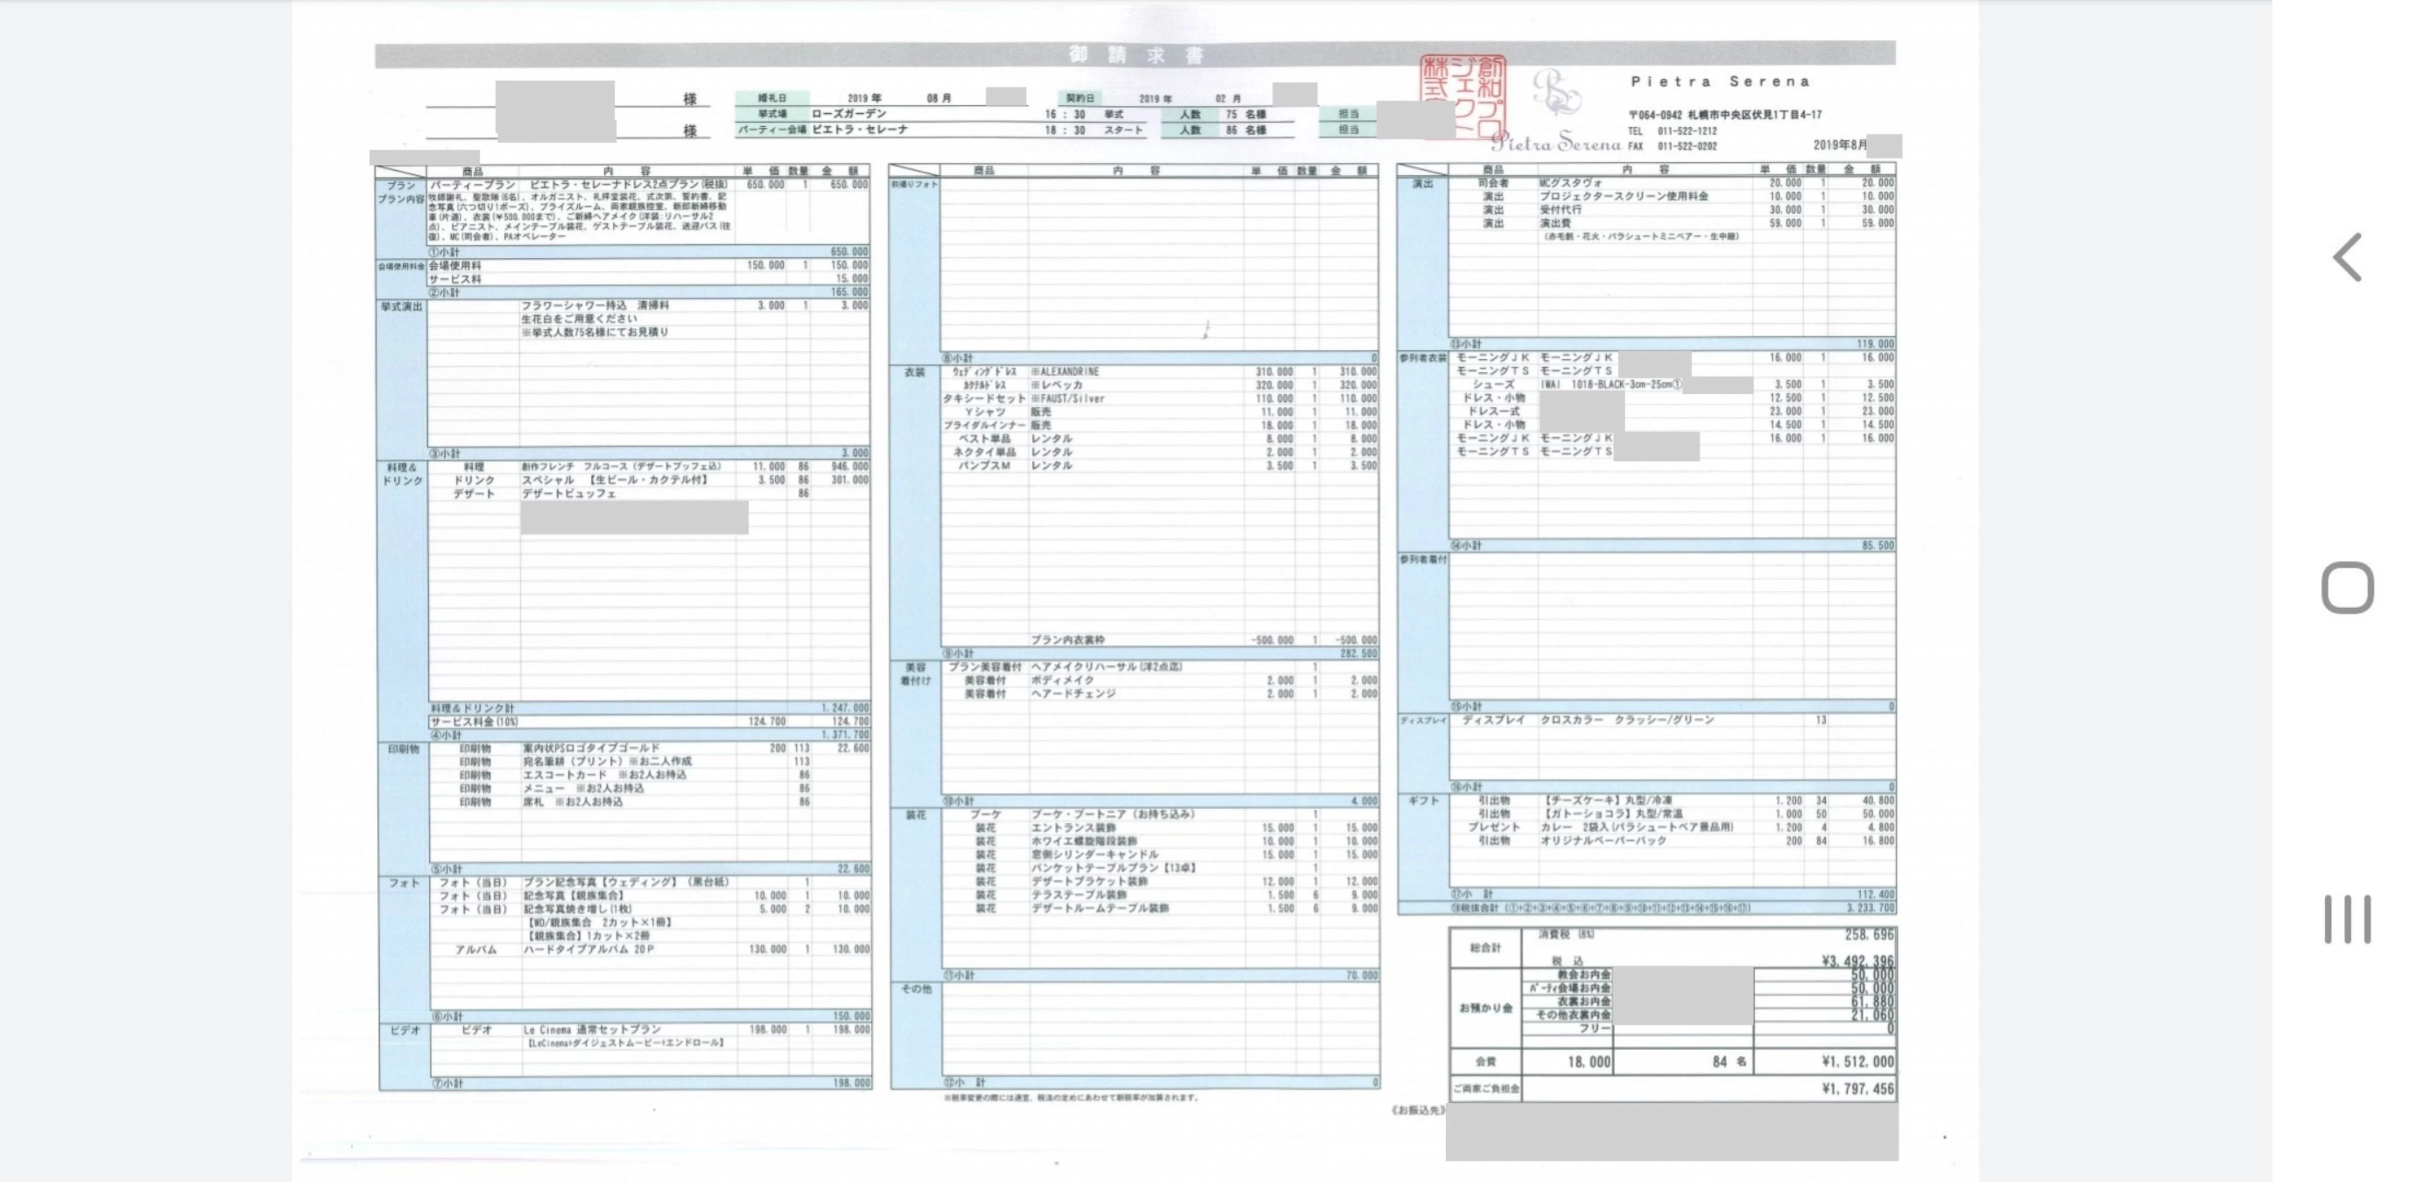The image size is (2430, 1182).
Task: Tap the '¥1,797,456' couple's total
Action: pyautogui.click(x=1857, y=1089)
